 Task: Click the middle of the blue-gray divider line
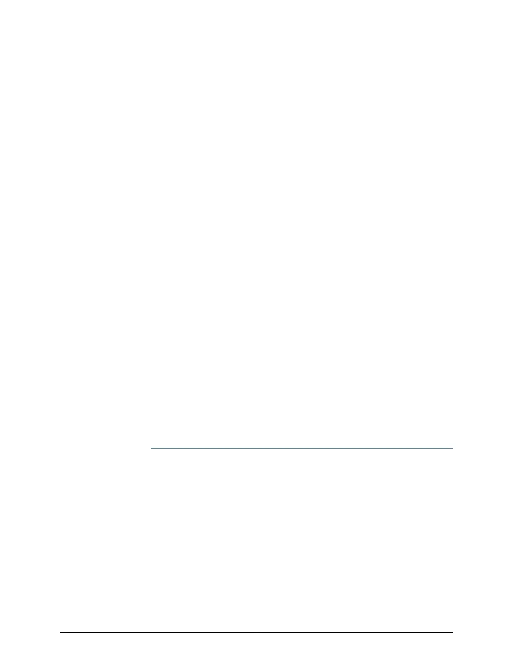302,449
